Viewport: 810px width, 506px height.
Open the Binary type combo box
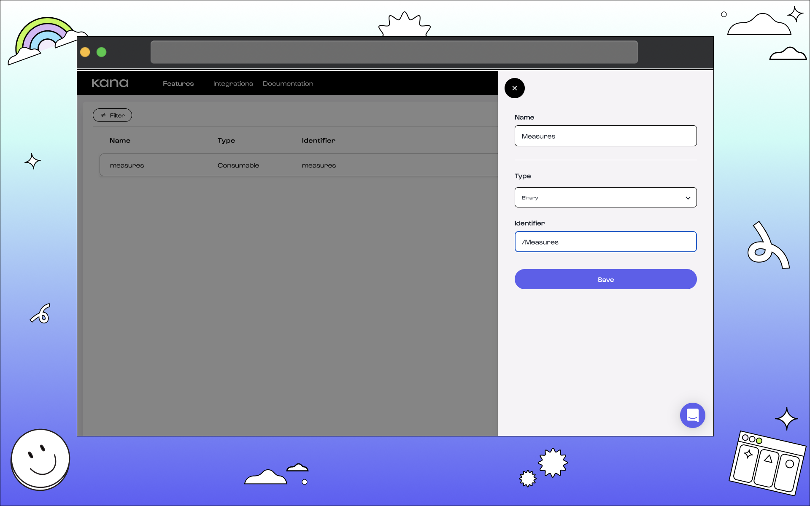click(x=599, y=198)
